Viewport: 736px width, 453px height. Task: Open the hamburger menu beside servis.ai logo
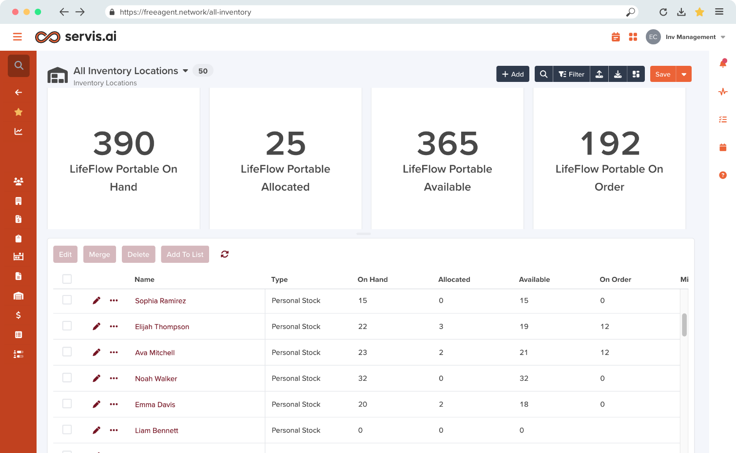(x=18, y=37)
